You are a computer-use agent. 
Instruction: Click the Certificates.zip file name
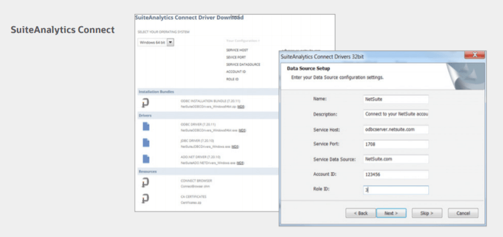pyautogui.click(x=191, y=202)
